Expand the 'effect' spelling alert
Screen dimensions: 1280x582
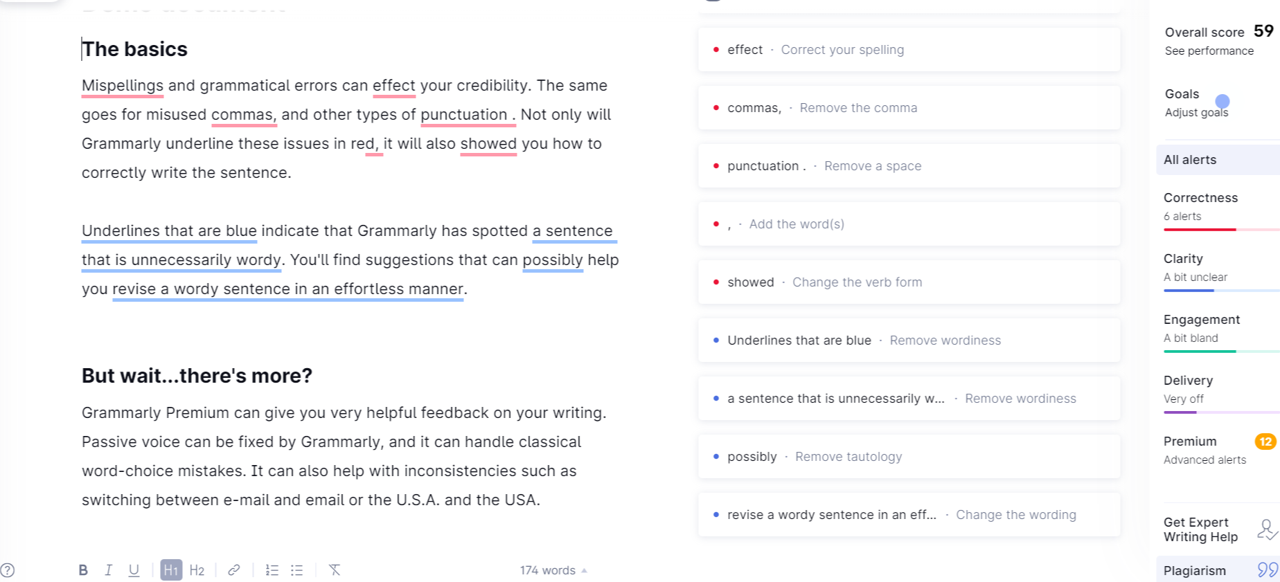[x=909, y=49]
